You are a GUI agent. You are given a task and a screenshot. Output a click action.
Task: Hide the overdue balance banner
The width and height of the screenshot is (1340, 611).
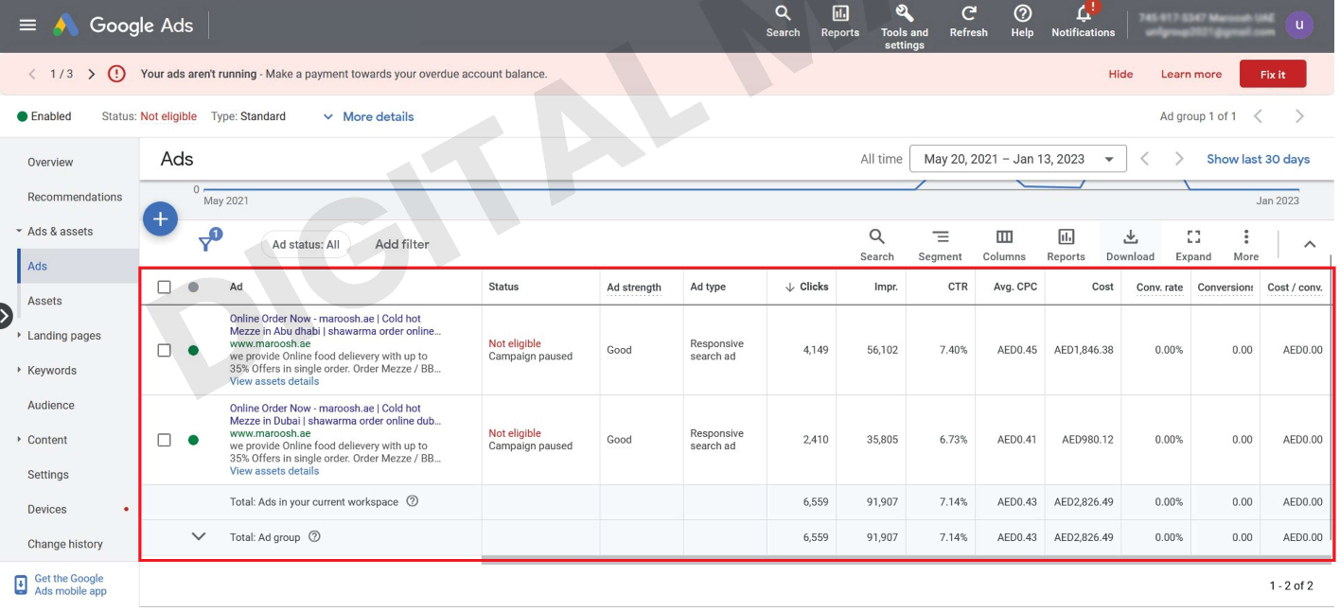pyautogui.click(x=1120, y=74)
